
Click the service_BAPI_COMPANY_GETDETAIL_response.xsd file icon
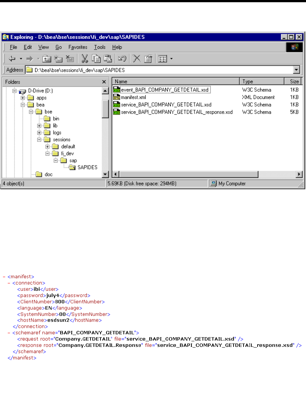coord(116,112)
